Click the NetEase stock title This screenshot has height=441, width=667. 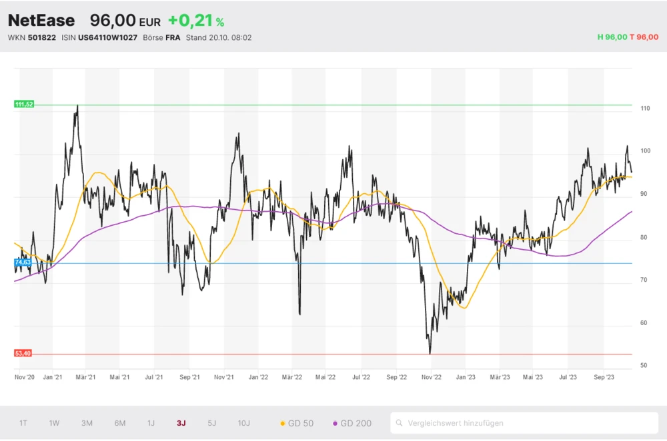41,21
